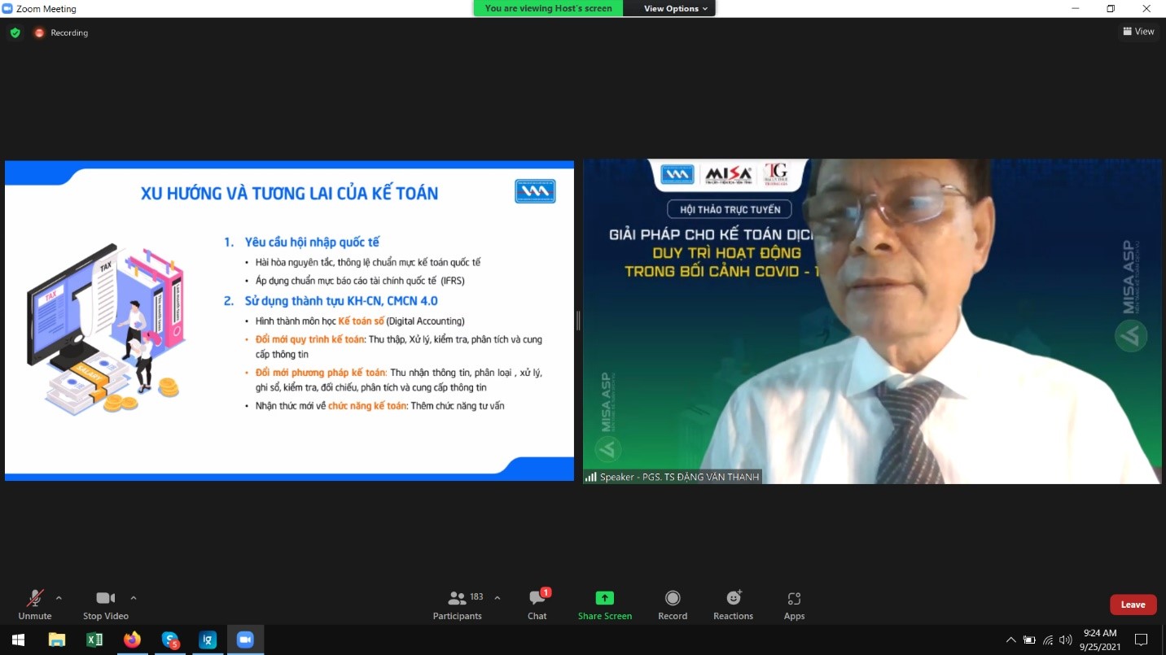This screenshot has height=655, width=1166.
Task: Open the Participants panel
Action: click(x=458, y=605)
